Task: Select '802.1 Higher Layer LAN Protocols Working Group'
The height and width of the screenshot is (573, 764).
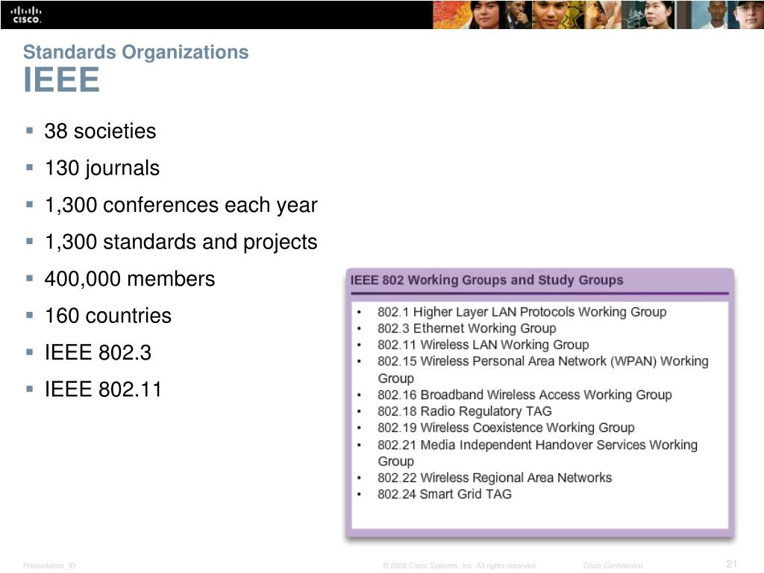Action: (522, 312)
